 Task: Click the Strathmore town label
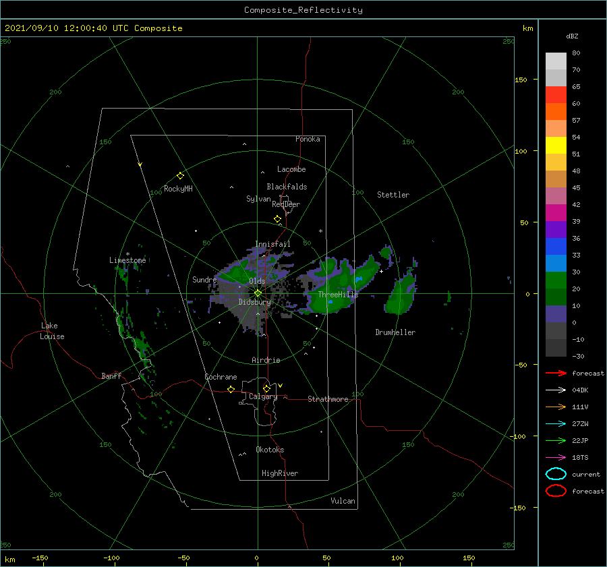point(328,399)
